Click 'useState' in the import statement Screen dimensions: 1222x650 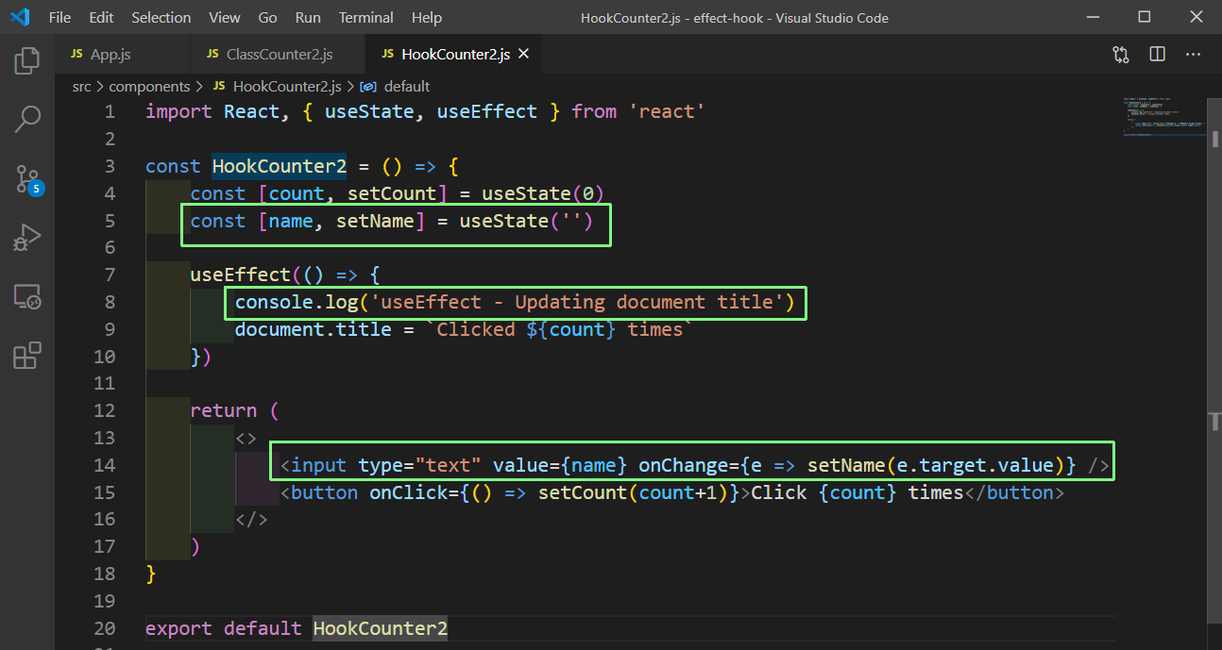tap(369, 112)
